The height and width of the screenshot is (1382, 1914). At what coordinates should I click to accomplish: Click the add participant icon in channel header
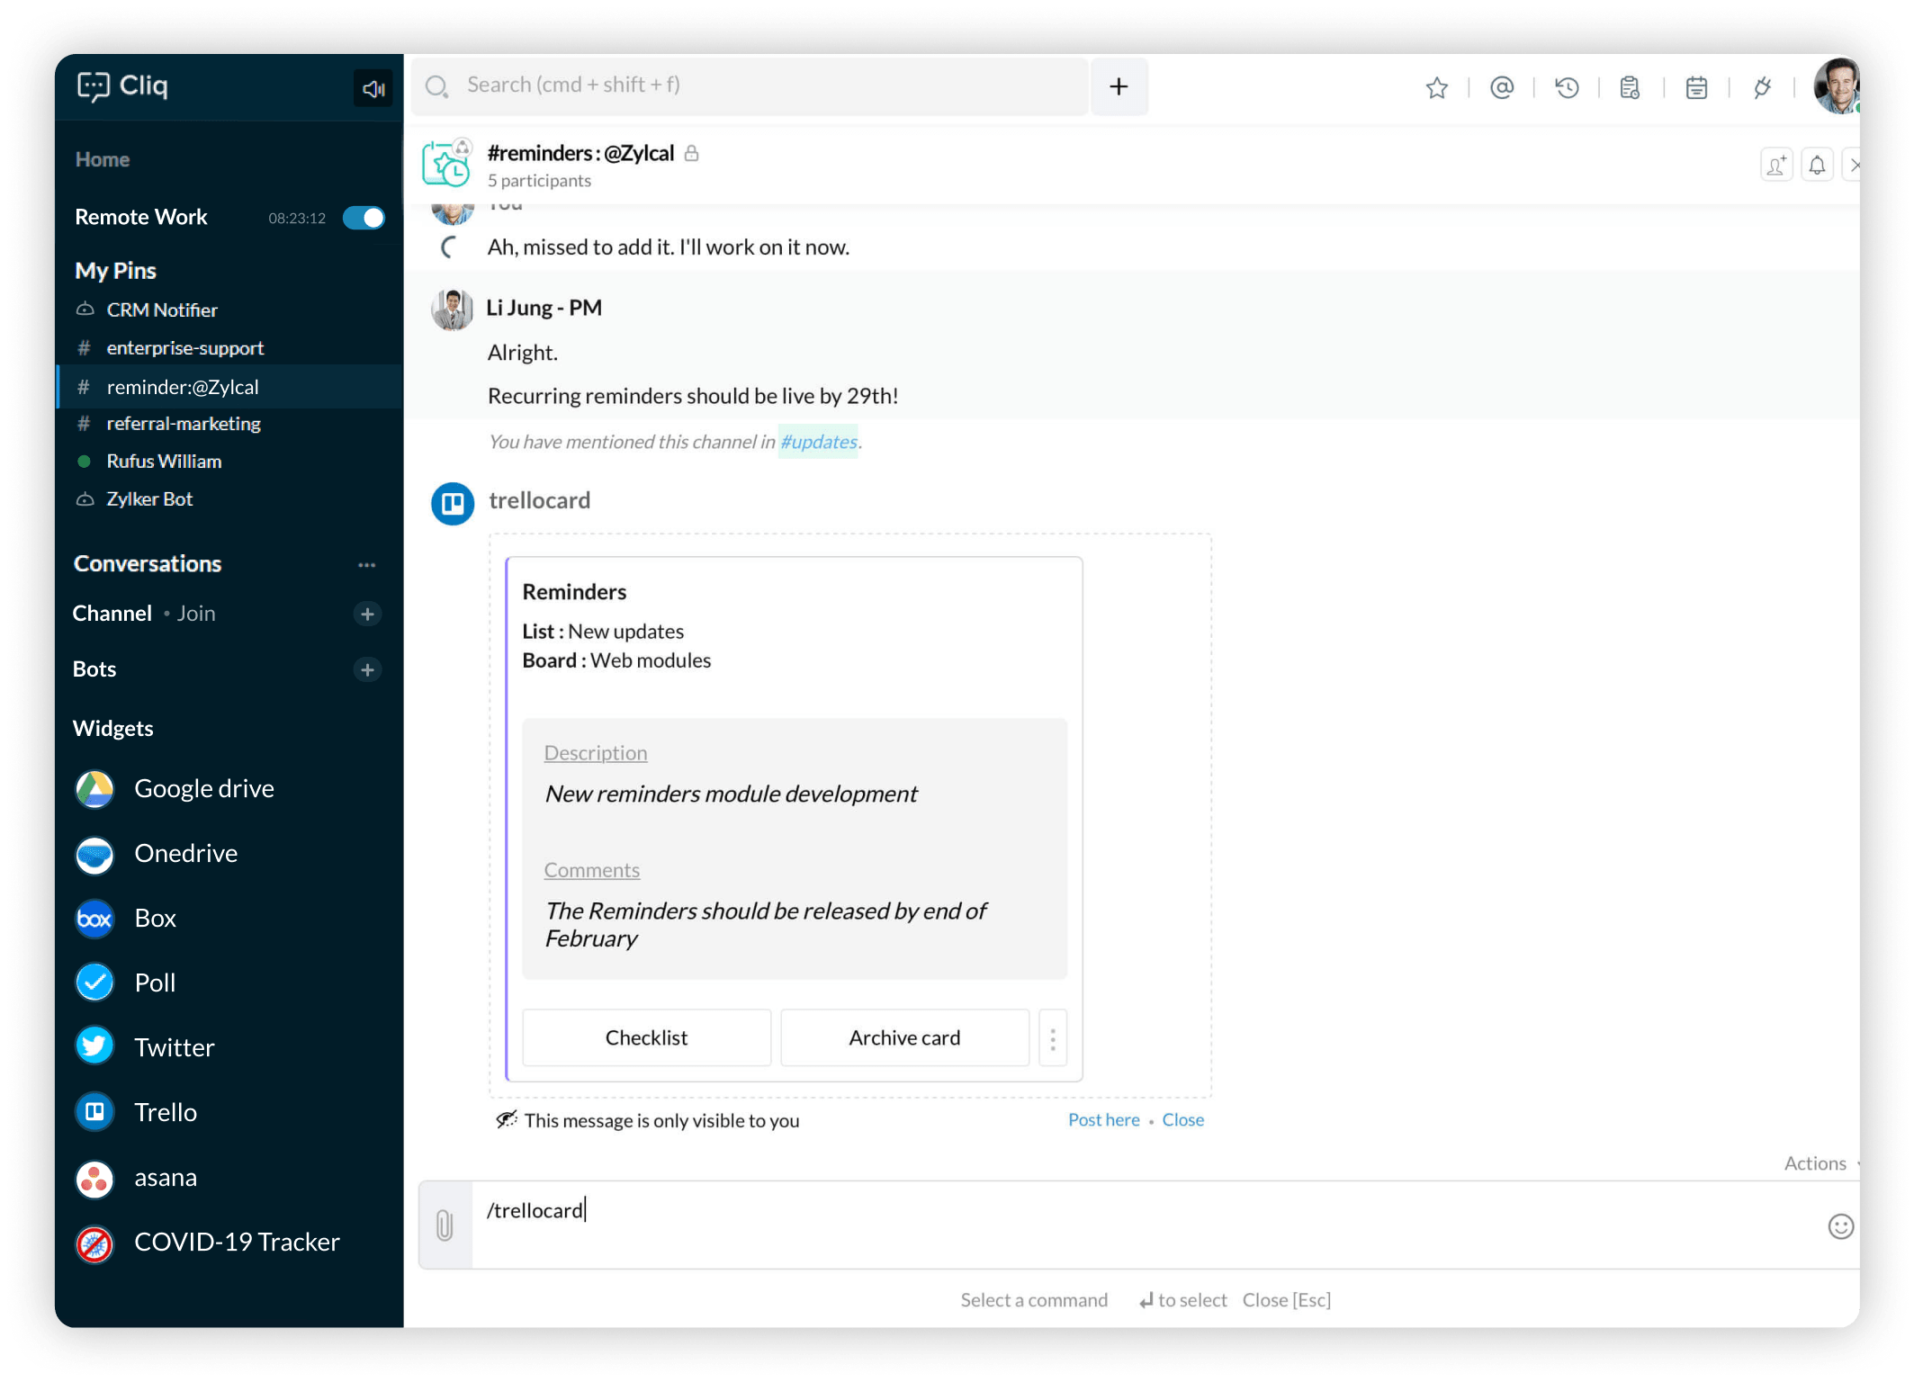[x=1777, y=166]
